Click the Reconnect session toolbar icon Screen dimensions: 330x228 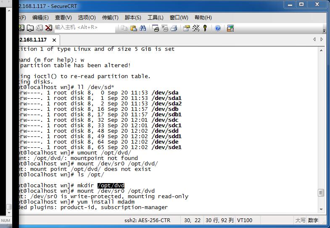click(40, 28)
